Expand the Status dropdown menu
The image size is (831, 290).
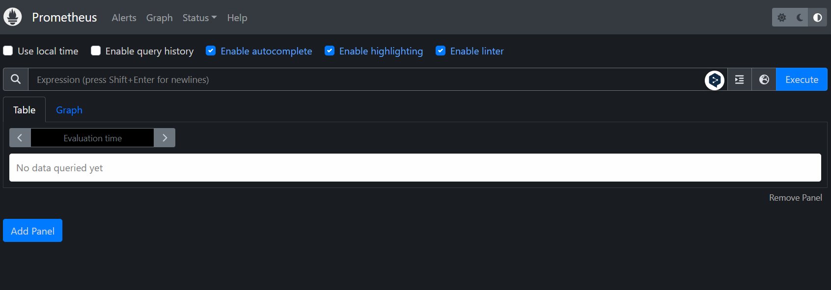(x=199, y=18)
